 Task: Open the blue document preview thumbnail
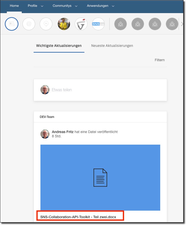click(100, 177)
